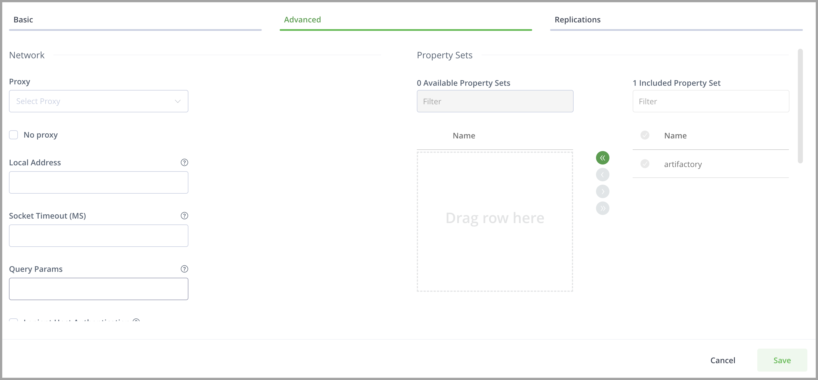The height and width of the screenshot is (380, 818).
Task: Switch to the Basic tab
Action: click(23, 20)
